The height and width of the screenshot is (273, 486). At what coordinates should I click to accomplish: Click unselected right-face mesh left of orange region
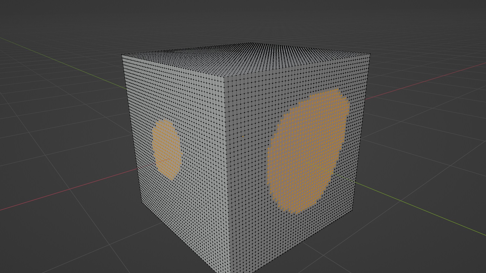248,164
